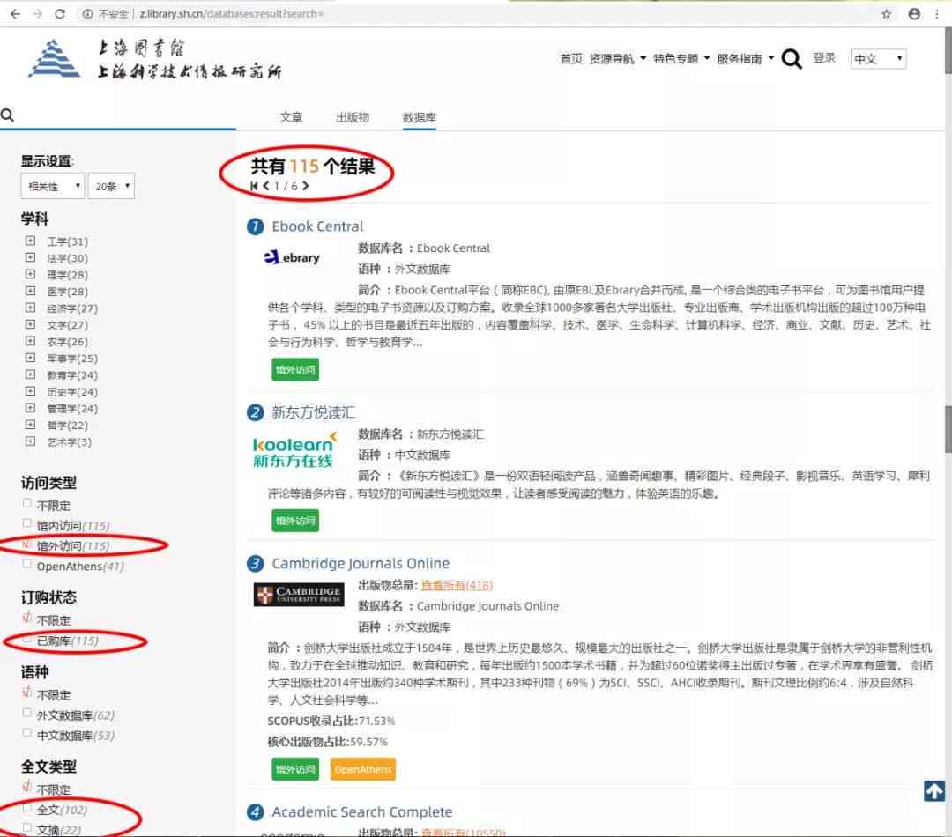Switch to the 出版物 tab
Screen dimensions: 952x837
[353, 117]
